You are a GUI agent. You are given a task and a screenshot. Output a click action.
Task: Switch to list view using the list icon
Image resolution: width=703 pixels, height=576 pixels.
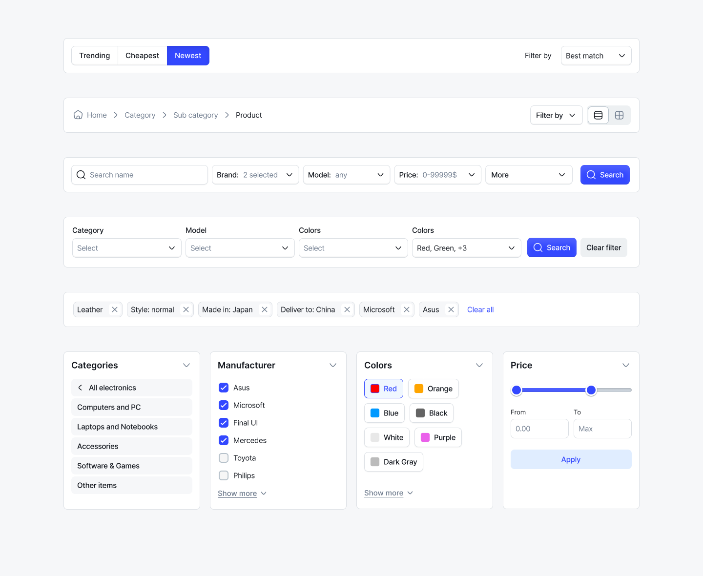(x=598, y=115)
